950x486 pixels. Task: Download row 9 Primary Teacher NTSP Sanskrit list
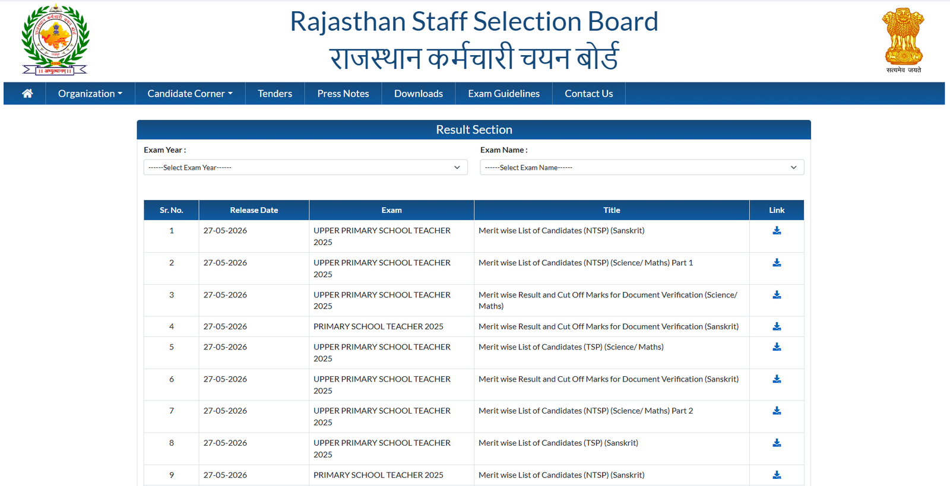pyautogui.click(x=777, y=475)
